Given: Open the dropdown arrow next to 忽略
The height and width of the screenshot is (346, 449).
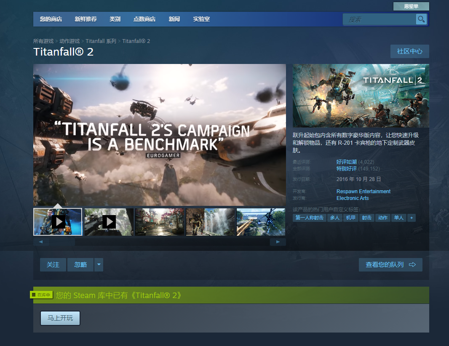Looking at the screenshot, I should (99, 265).
